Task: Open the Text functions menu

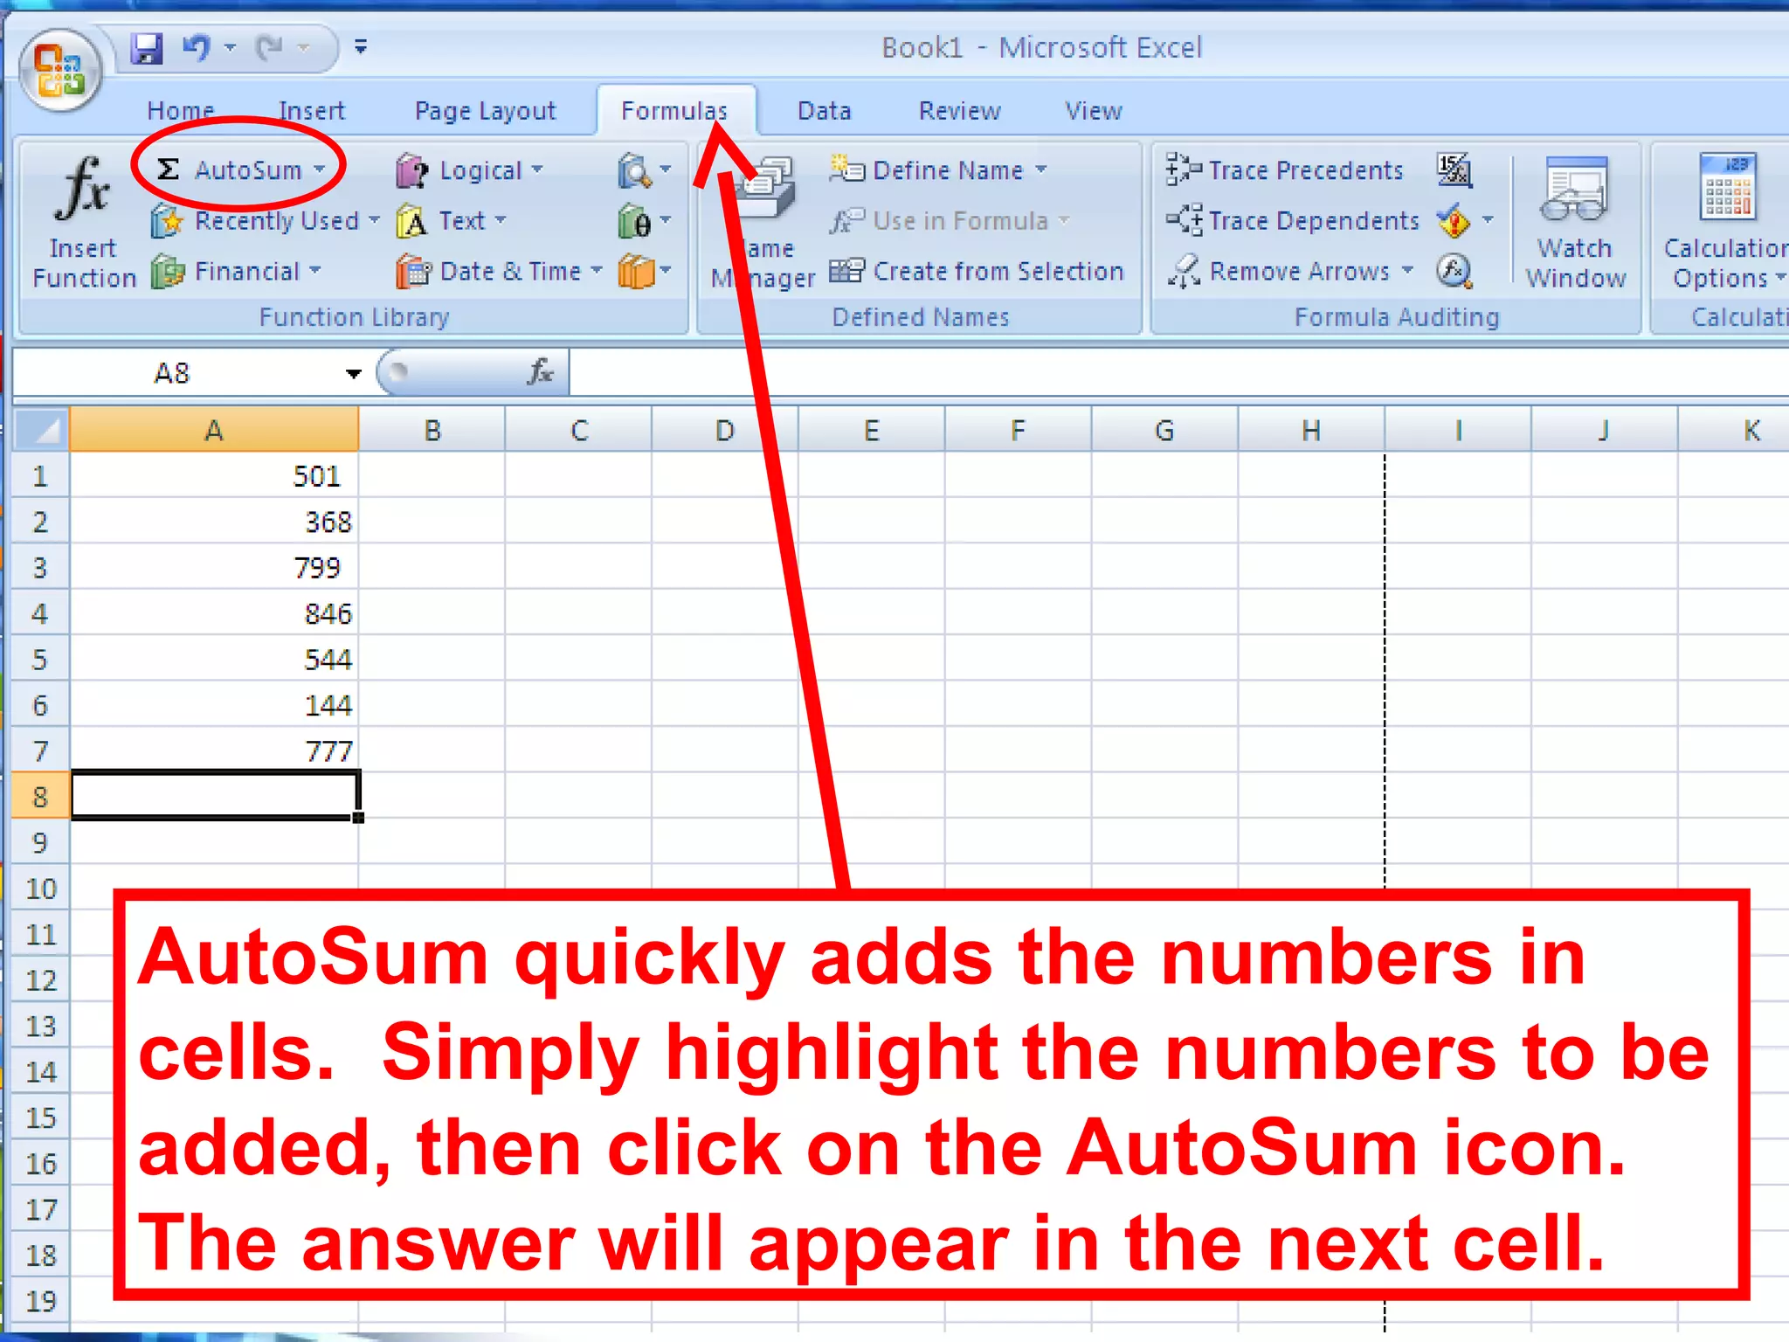Action: (451, 221)
